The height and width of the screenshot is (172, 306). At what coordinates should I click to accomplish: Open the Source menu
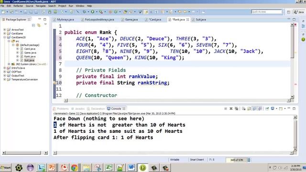(x=30, y=6)
